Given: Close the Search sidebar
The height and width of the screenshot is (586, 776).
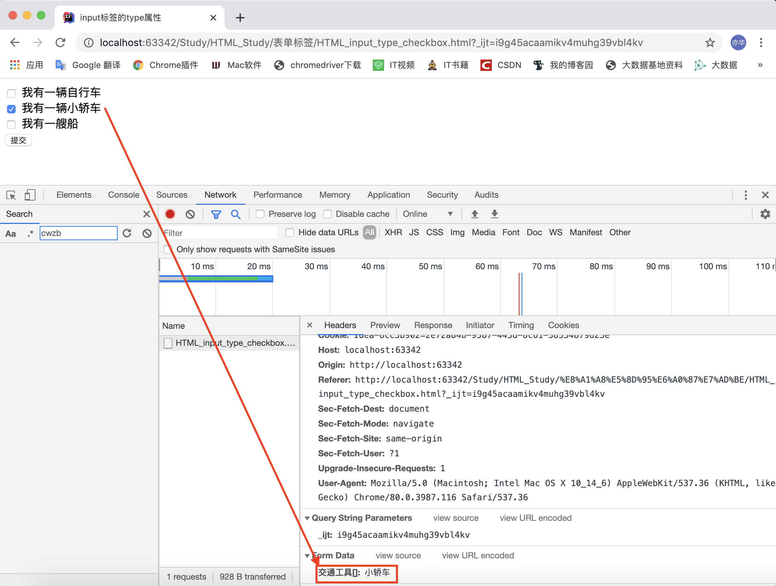Looking at the screenshot, I should pyautogui.click(x=147, y=214).
